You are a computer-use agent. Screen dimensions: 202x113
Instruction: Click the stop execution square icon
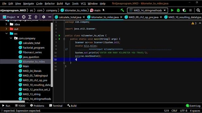pos(190,10)
